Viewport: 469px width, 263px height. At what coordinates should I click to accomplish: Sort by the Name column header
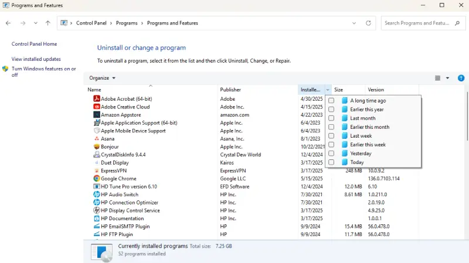coord(151,90)
